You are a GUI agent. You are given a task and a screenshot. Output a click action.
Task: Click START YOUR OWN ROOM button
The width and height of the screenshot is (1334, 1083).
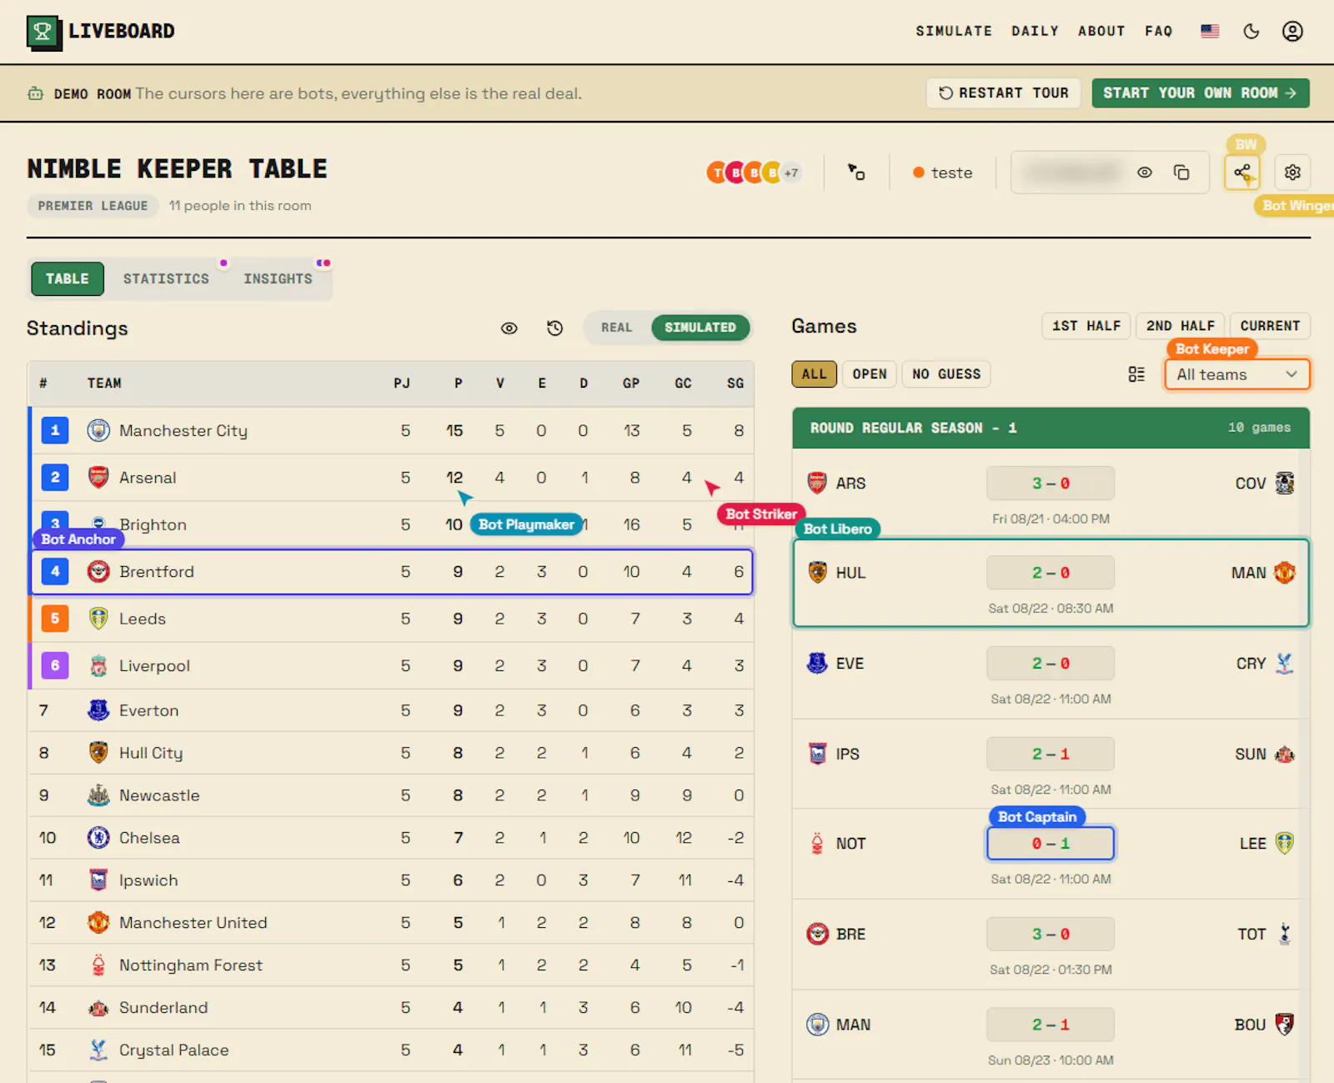pos(1201,93)
